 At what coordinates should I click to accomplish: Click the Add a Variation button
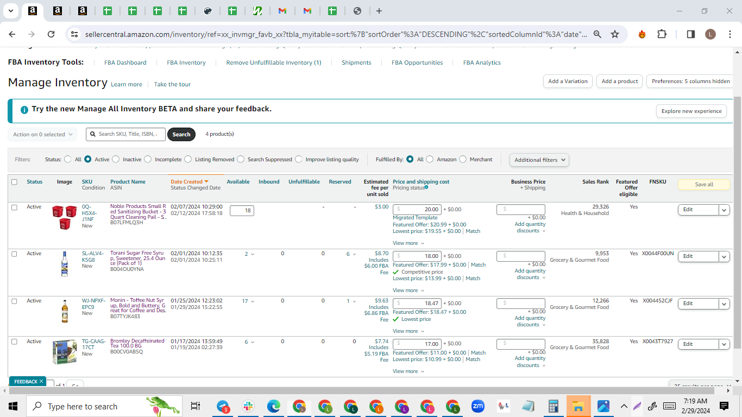[568, 81]
